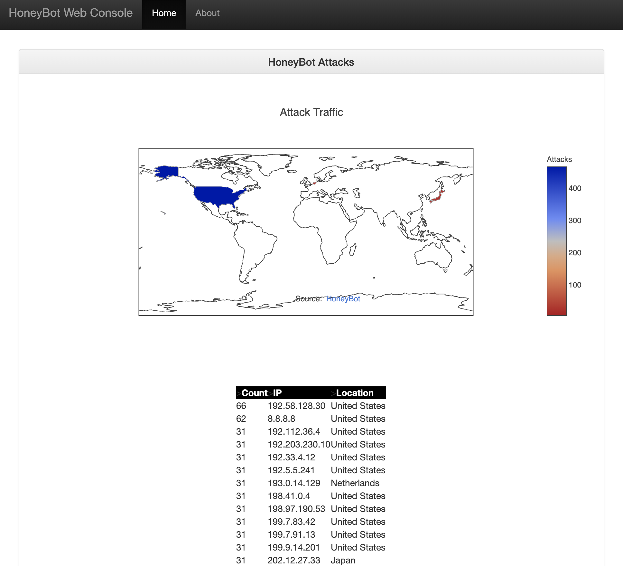Click Australia on the world map

point(433,256)
